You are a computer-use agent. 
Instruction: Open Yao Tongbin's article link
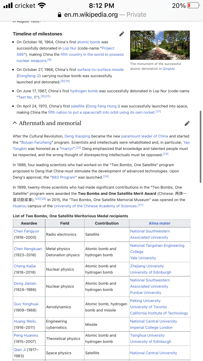pyautogui.click(x=101, y=145)
